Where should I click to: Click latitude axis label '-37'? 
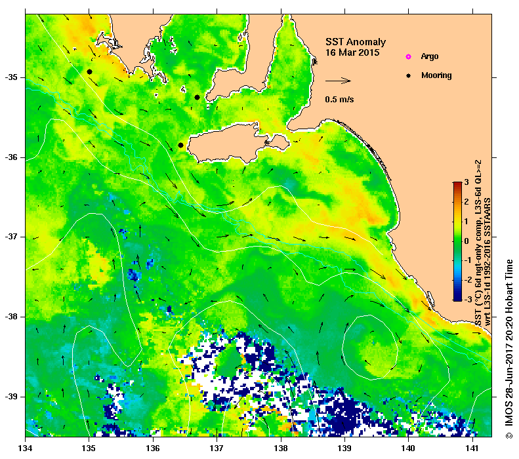point(10,237)
